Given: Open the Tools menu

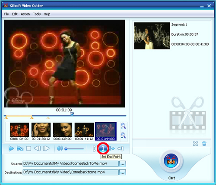Looking at the screenshot, I should 37,14.
